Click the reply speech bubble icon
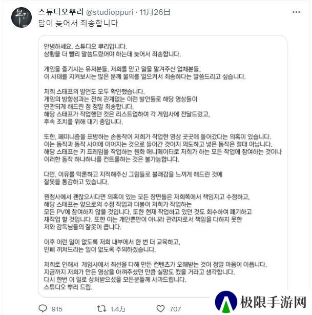 coord(43,308)
